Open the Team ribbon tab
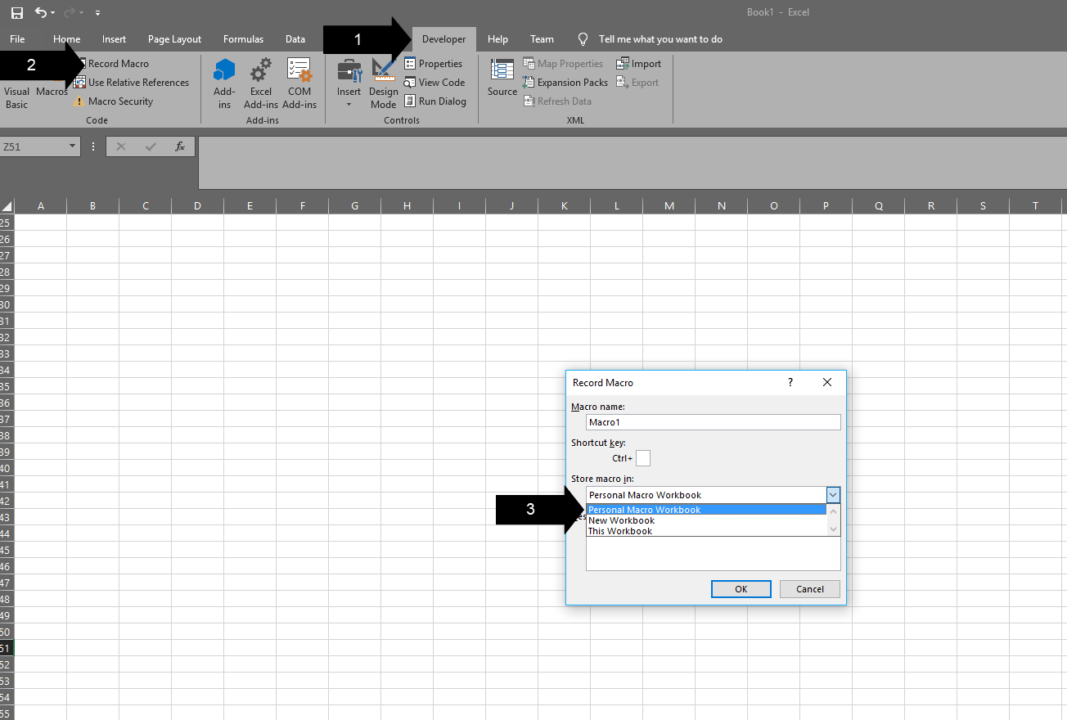The height and width of the screenshot is (720, 1067). [x=542, y=38]
